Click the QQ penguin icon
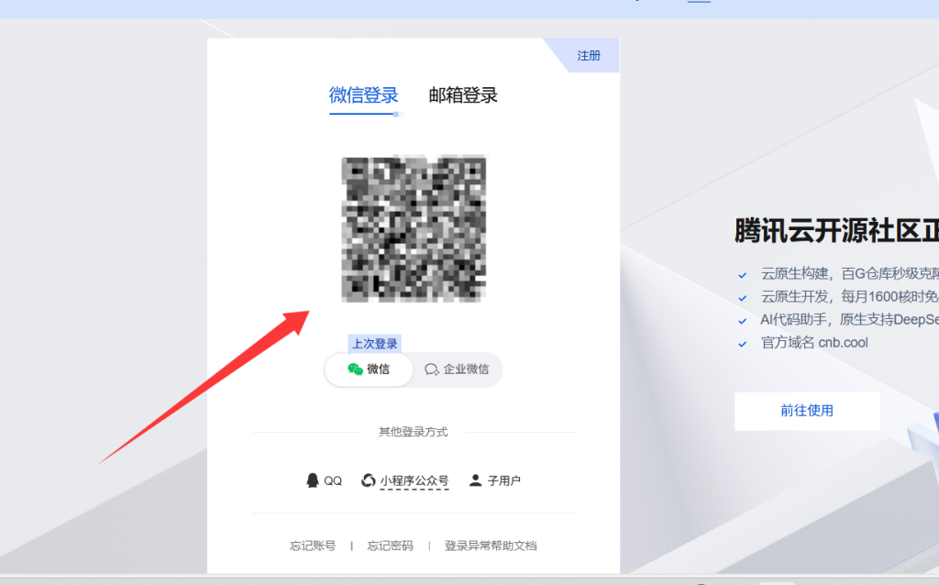Image resolution: width=939 pixels, height=585 pixels. point(313,480)
